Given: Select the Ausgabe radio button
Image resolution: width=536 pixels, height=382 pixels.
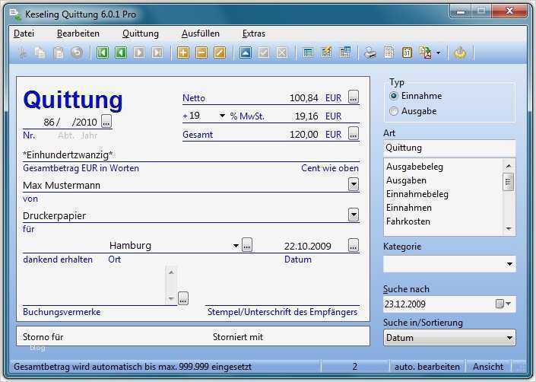Looking at the screenshot, I should click(394, 111).
